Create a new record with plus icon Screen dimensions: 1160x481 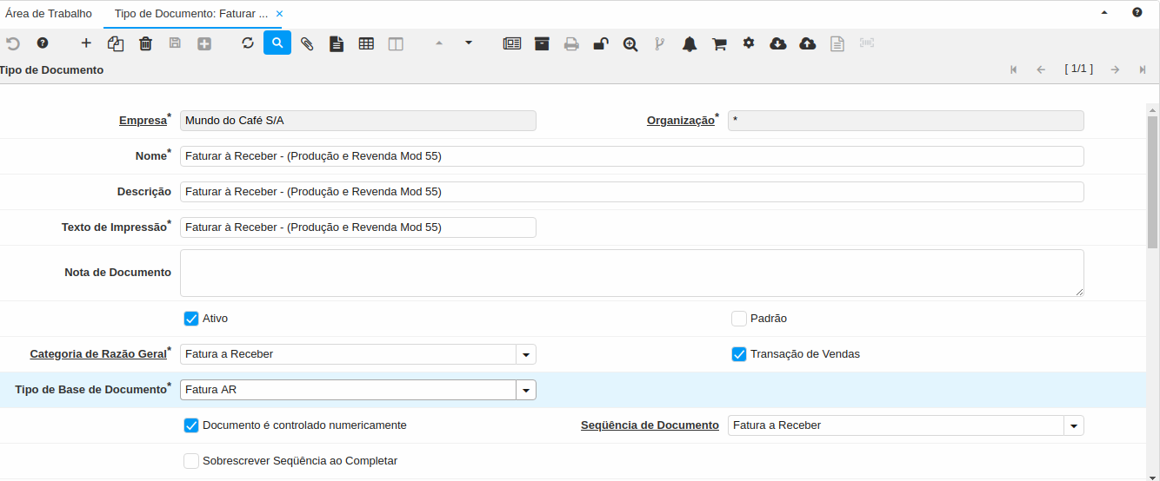(x=86, y=43)
